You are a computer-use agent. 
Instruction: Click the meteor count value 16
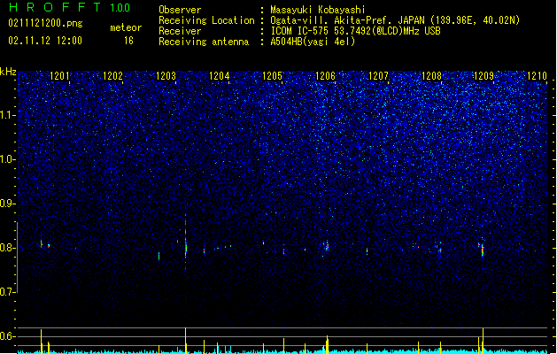pos(128,41)
